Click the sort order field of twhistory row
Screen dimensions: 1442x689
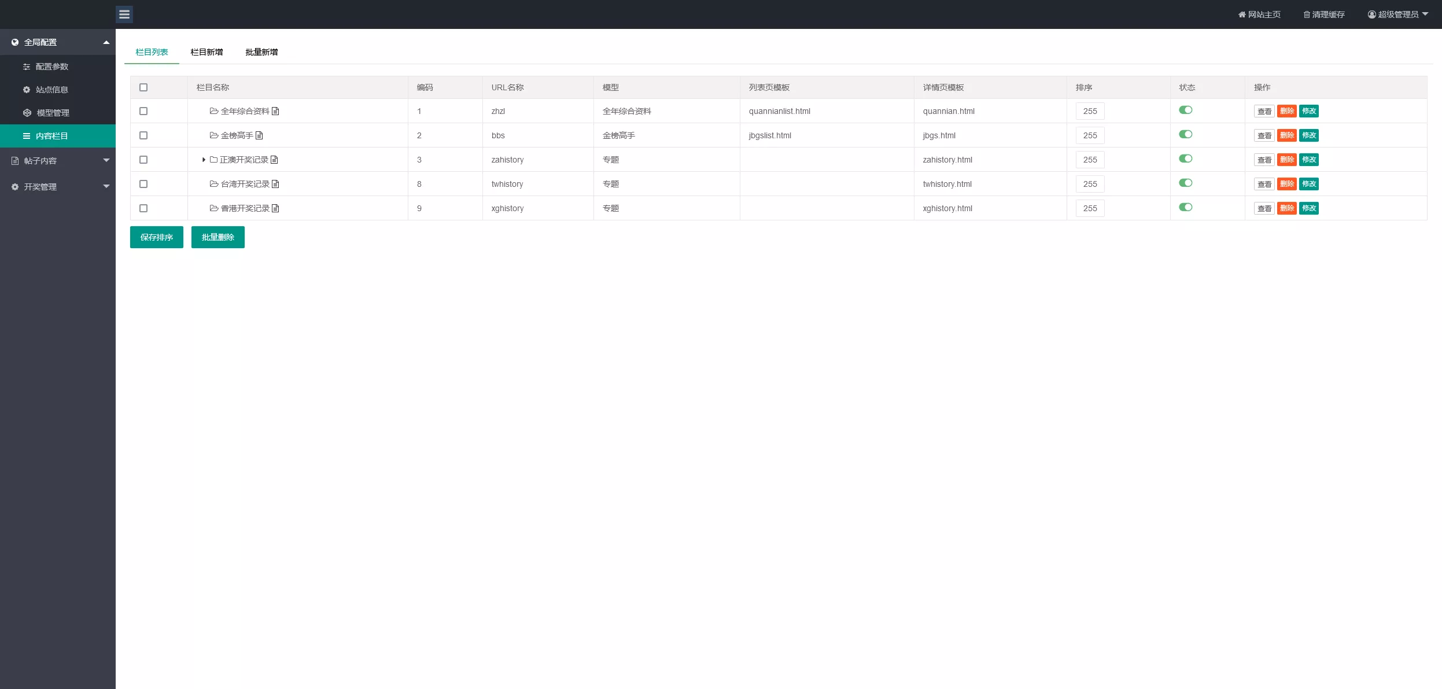coord(1090,184)
